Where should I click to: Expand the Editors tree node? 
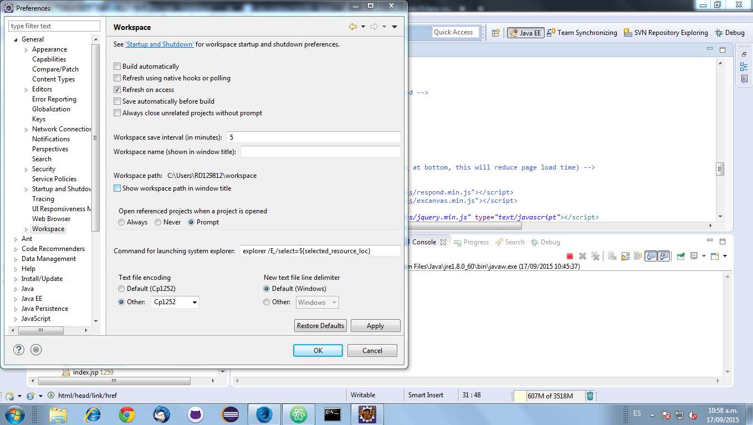[27, 90]
